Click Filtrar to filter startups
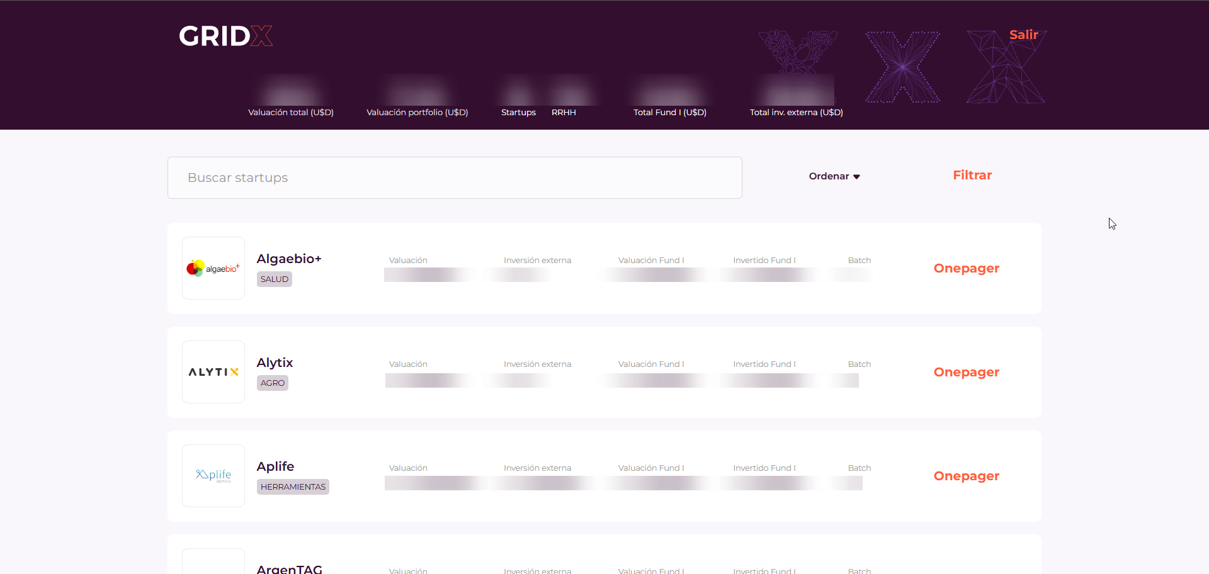 [972, 175]
